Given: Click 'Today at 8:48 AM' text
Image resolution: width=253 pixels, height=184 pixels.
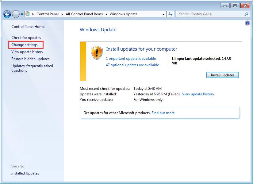Looking at the screenshot, I should pos(148,89).
